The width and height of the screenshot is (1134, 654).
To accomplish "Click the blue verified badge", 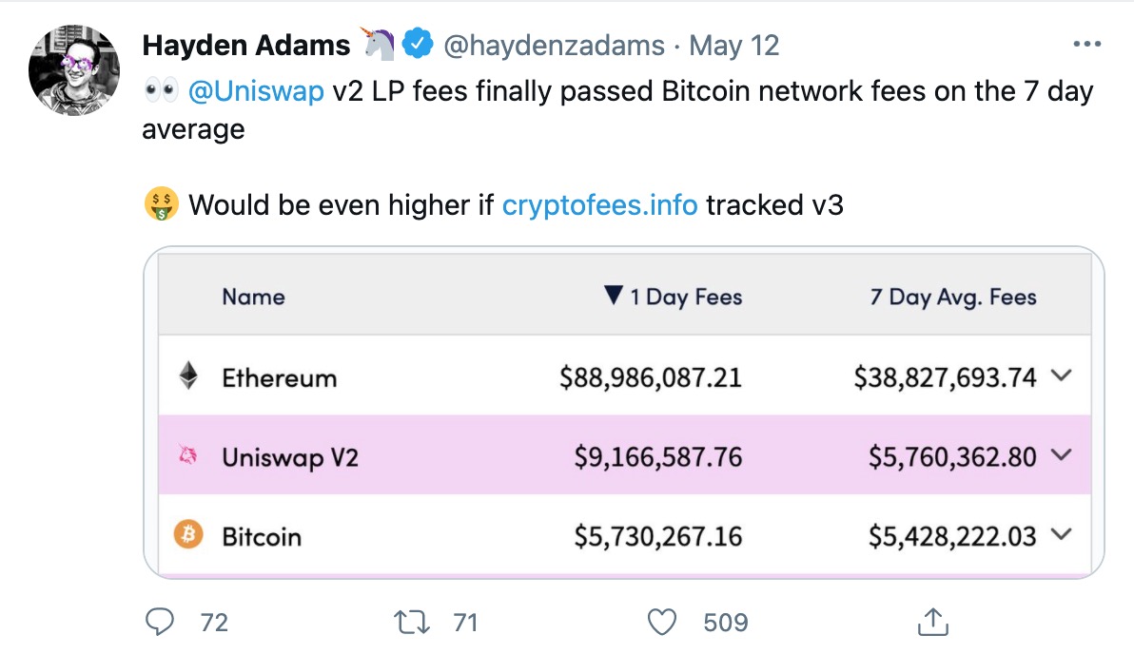I will (418, 44).
